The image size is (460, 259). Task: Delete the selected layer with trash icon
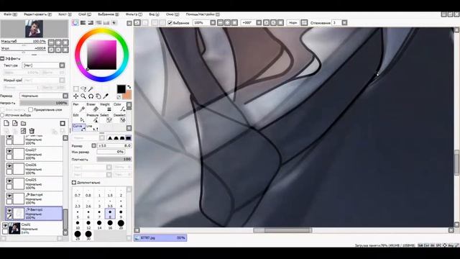pos(32,131)
